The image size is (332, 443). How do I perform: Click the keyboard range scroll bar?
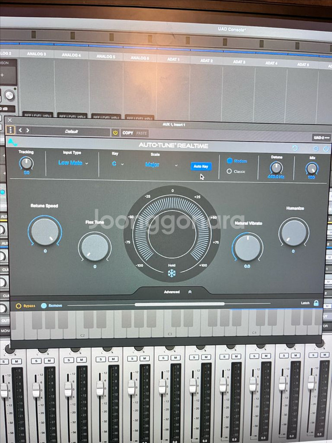point(180,304)
